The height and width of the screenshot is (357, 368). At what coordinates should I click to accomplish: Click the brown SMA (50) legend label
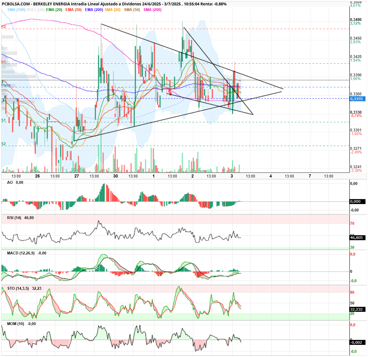pos(132,10)
